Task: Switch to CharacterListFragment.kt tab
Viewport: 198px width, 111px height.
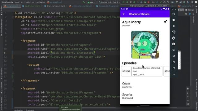Action: point(107,6)
